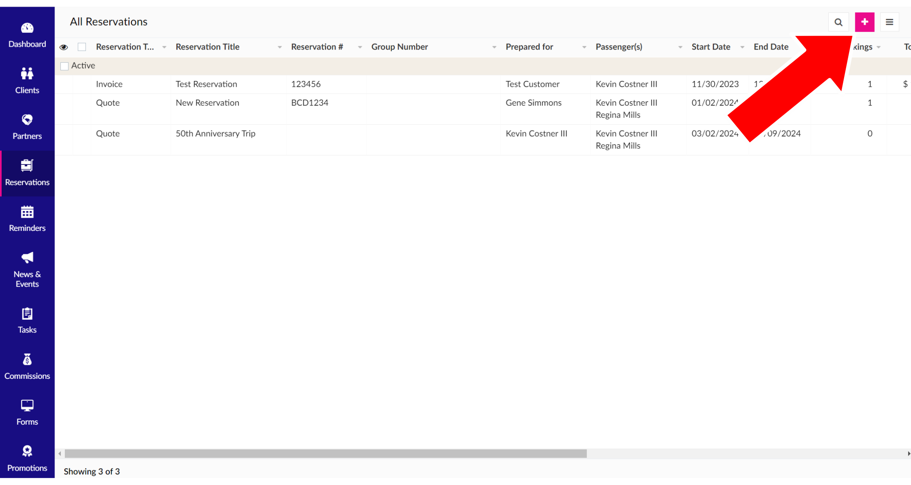
Task: Open the Start Date column dropdown arrow
Action: [x=742, y=48]
